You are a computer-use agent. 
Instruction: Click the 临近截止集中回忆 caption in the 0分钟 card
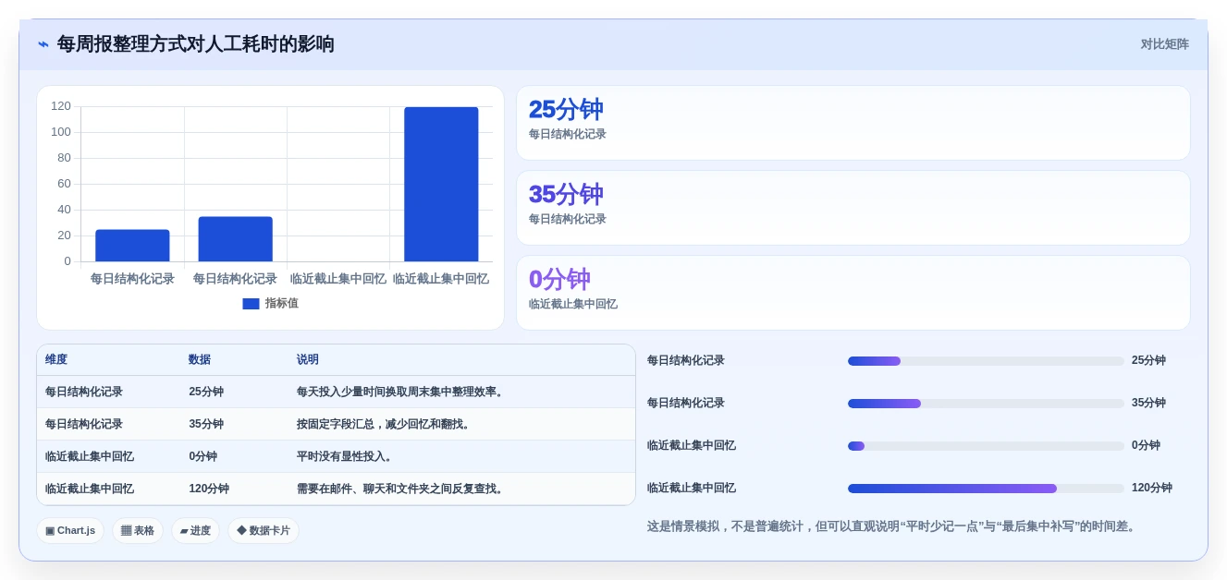[572, 304]
